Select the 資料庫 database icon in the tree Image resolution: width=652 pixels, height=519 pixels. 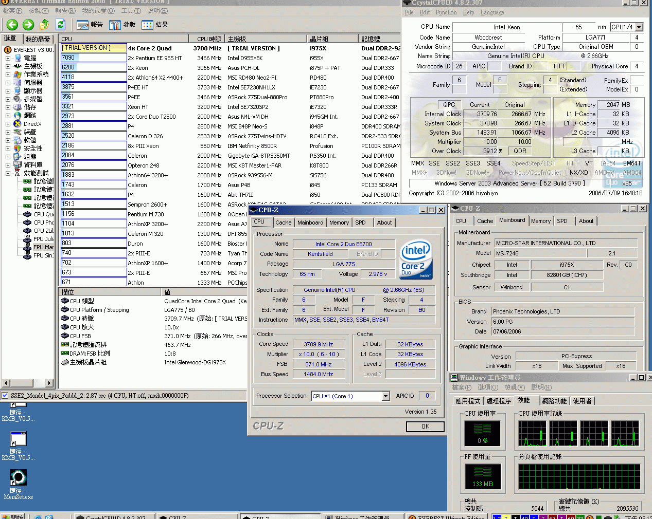(17, 165)
